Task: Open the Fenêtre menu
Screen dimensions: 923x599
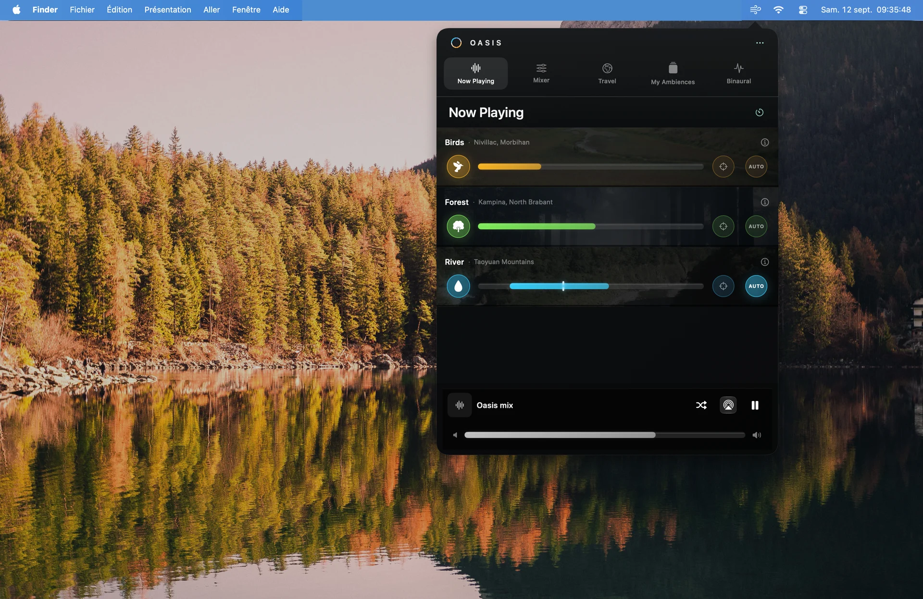Action: click(246, 10)
